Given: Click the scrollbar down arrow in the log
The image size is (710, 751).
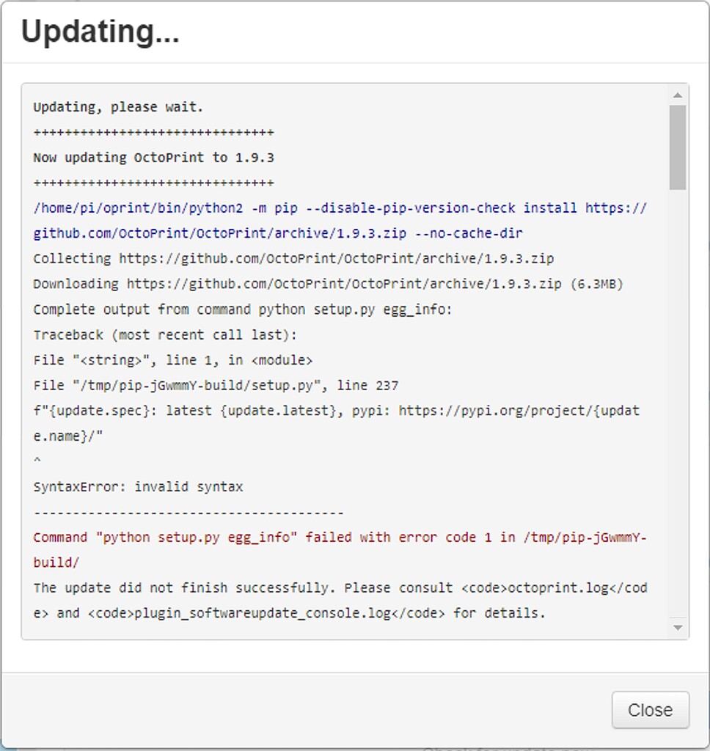Looking at the screenshot, I should tap(678, 628).
